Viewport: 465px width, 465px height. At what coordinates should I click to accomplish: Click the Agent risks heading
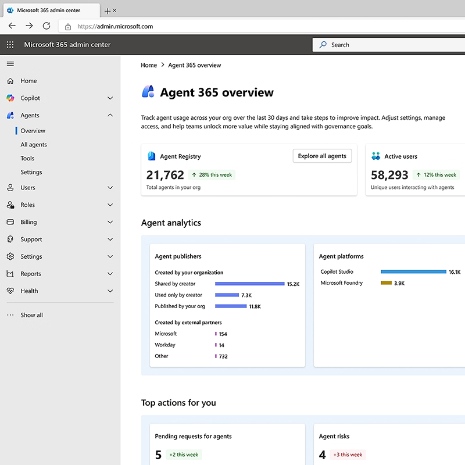[334, 437]
